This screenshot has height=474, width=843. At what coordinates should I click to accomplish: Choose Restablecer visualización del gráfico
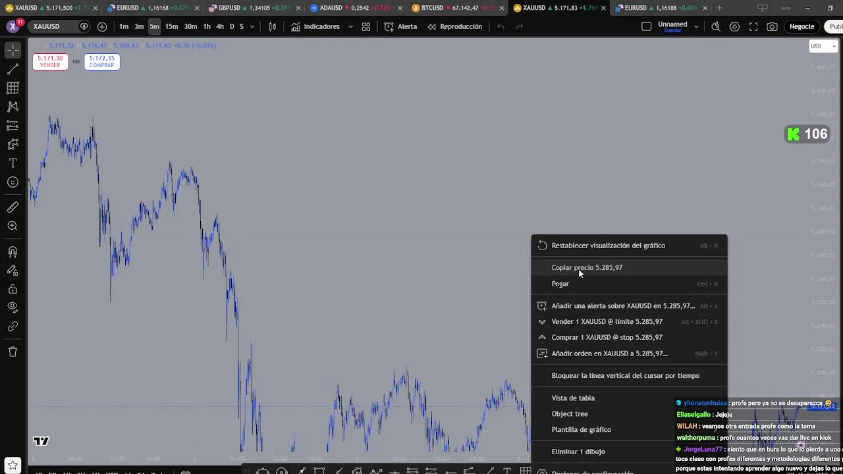click(x=629, y=246)
